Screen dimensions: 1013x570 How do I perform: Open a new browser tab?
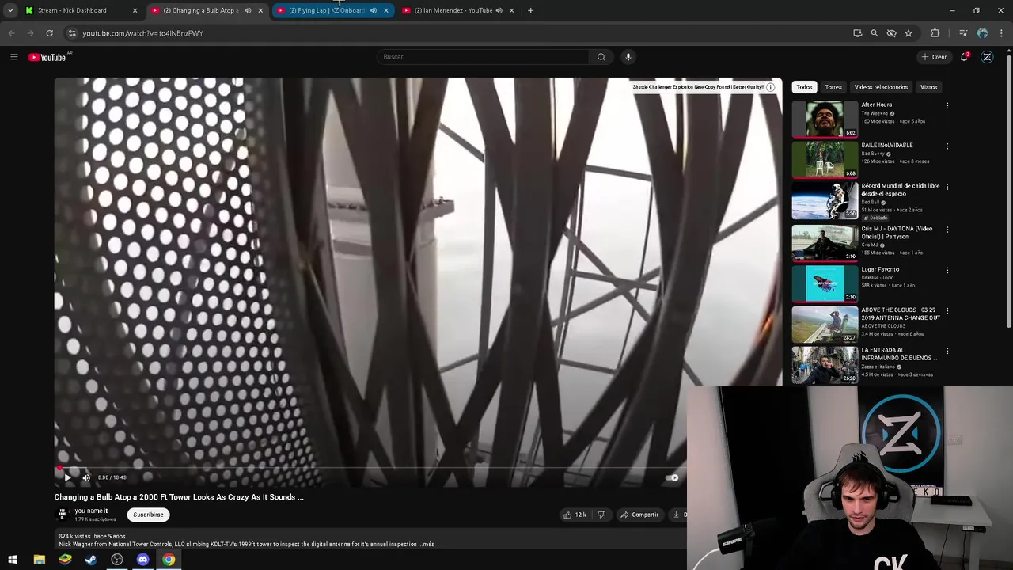click(530, 10)
